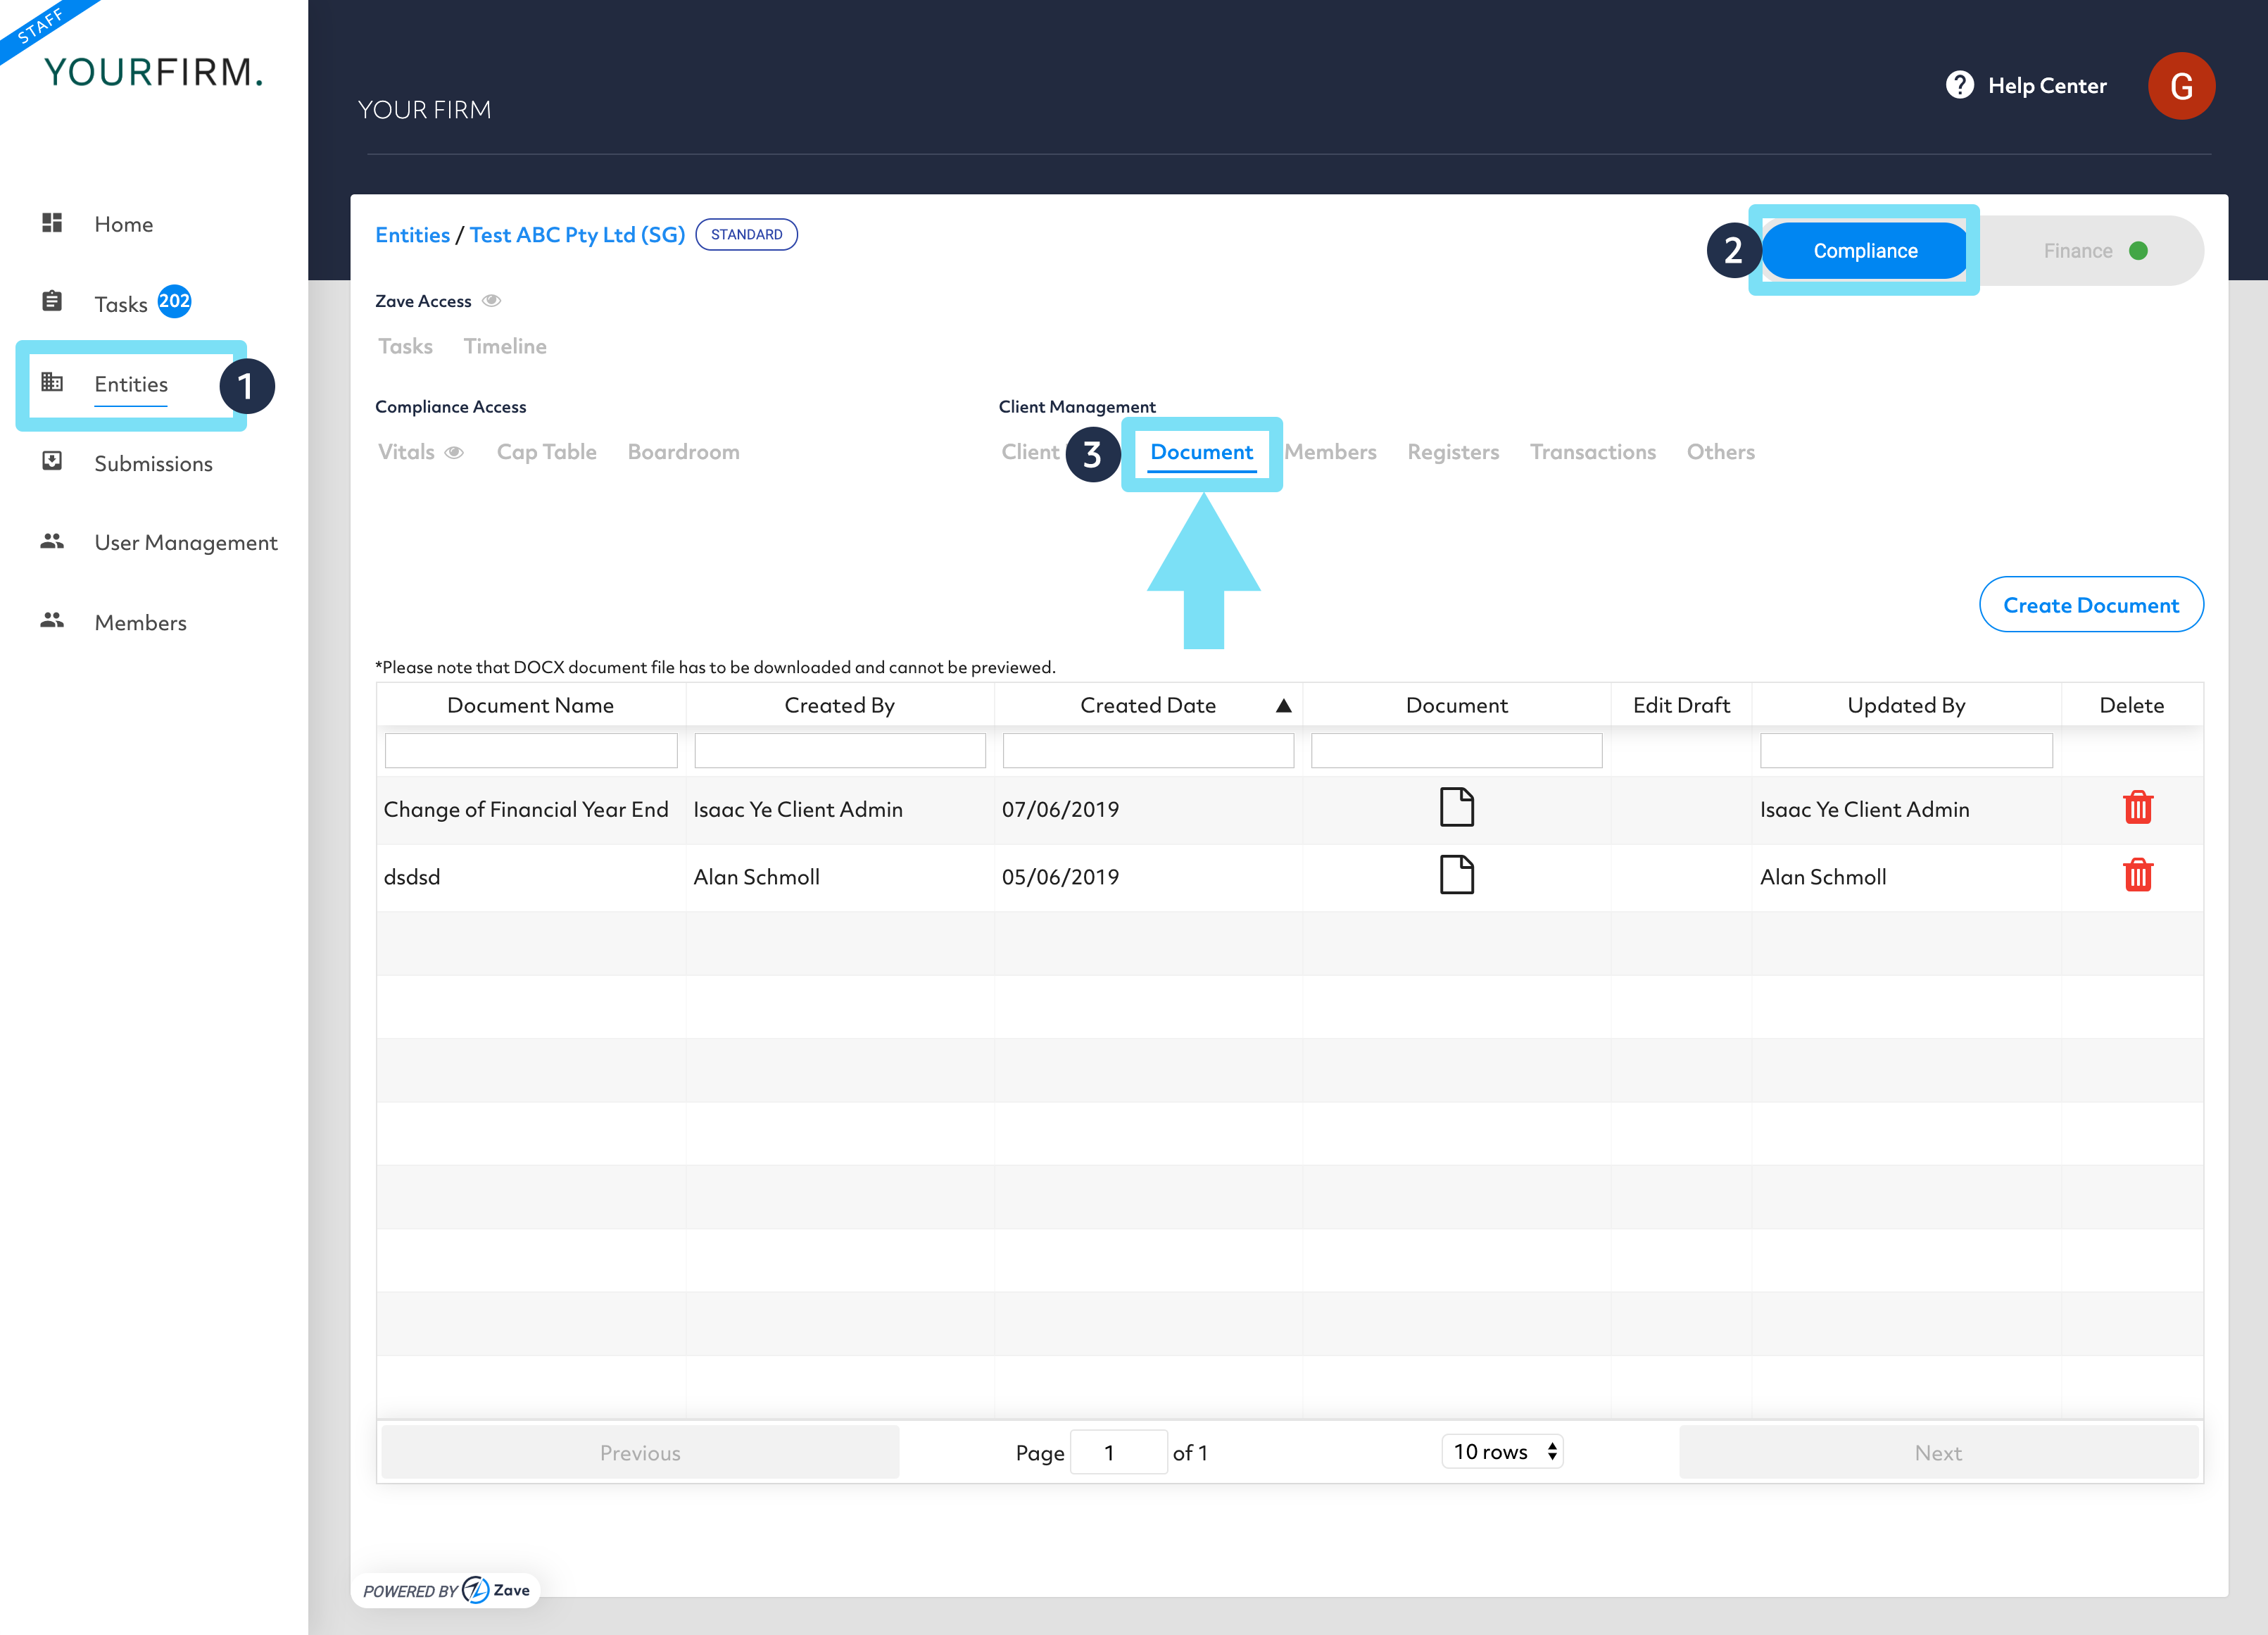This screenshot has height=1635, width=2268.
Task: Click the Test ABC Pty Ltd (SG) link
Action: pos(577,235)
